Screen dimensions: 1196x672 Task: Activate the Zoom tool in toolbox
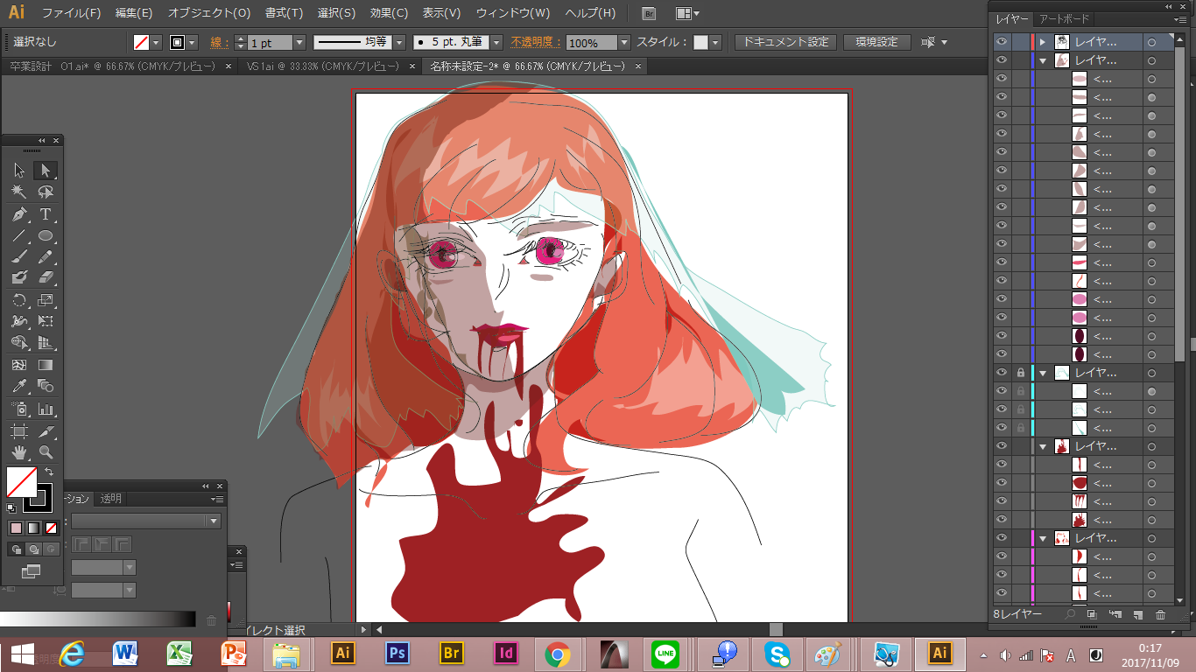coord(46,452)
